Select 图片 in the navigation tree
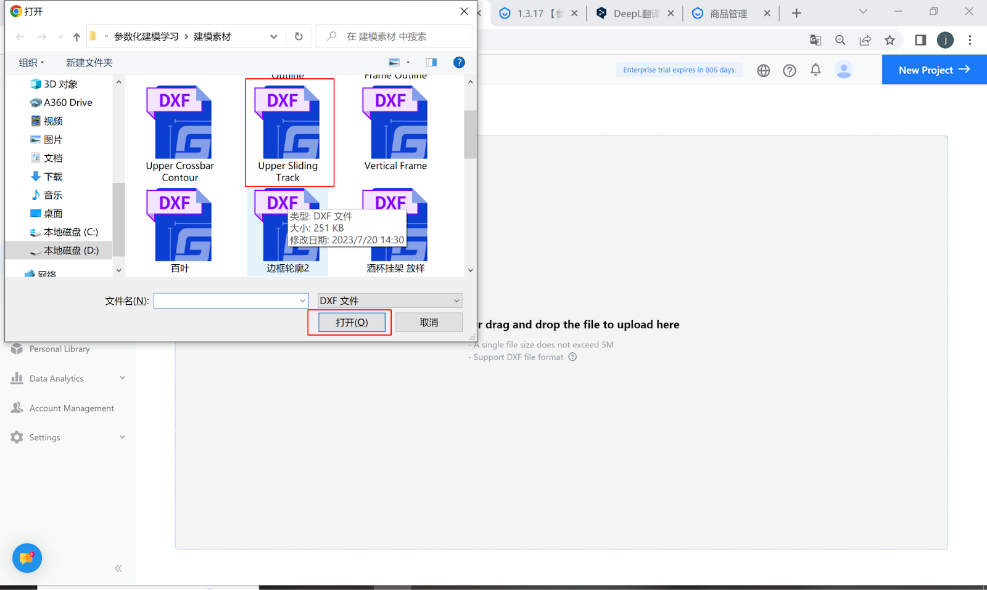The width and height of the screenshot is (987, 590). 47,139
